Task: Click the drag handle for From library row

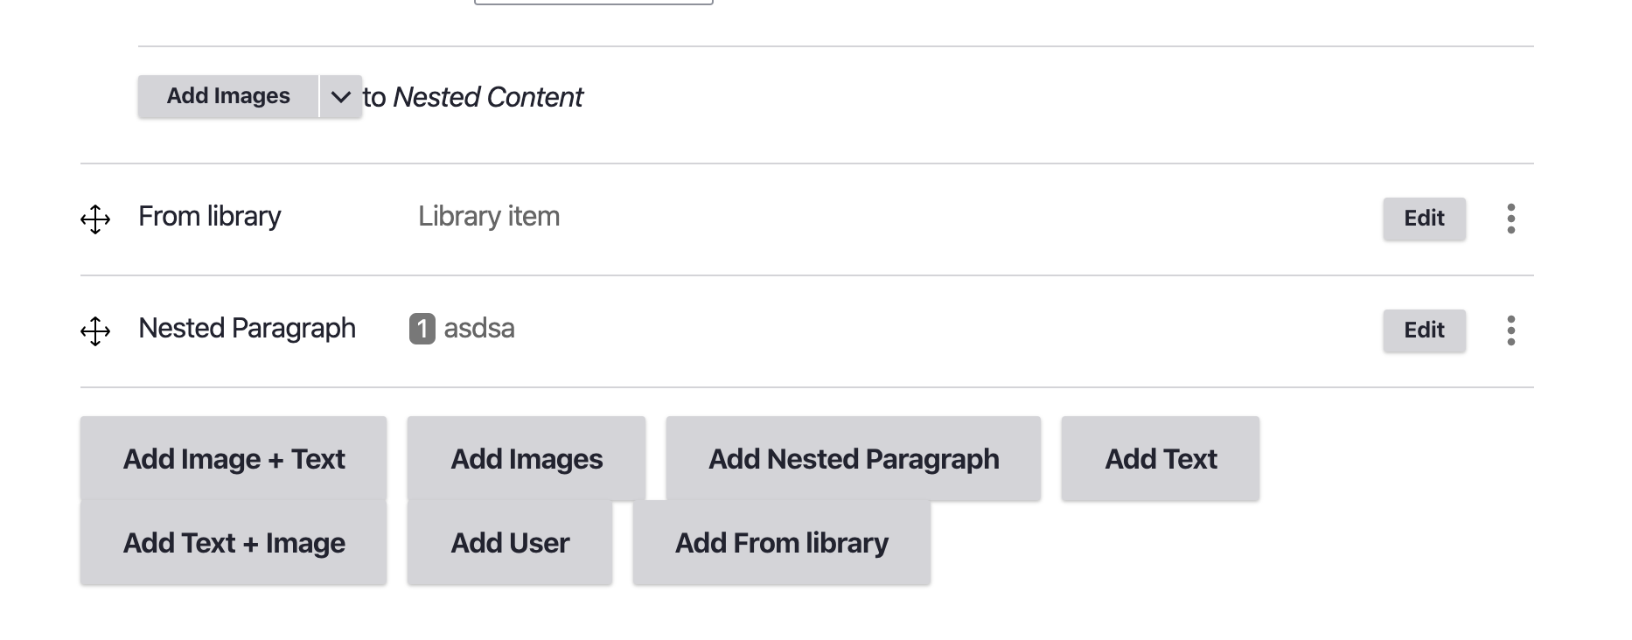Action: tap(95, 219)
